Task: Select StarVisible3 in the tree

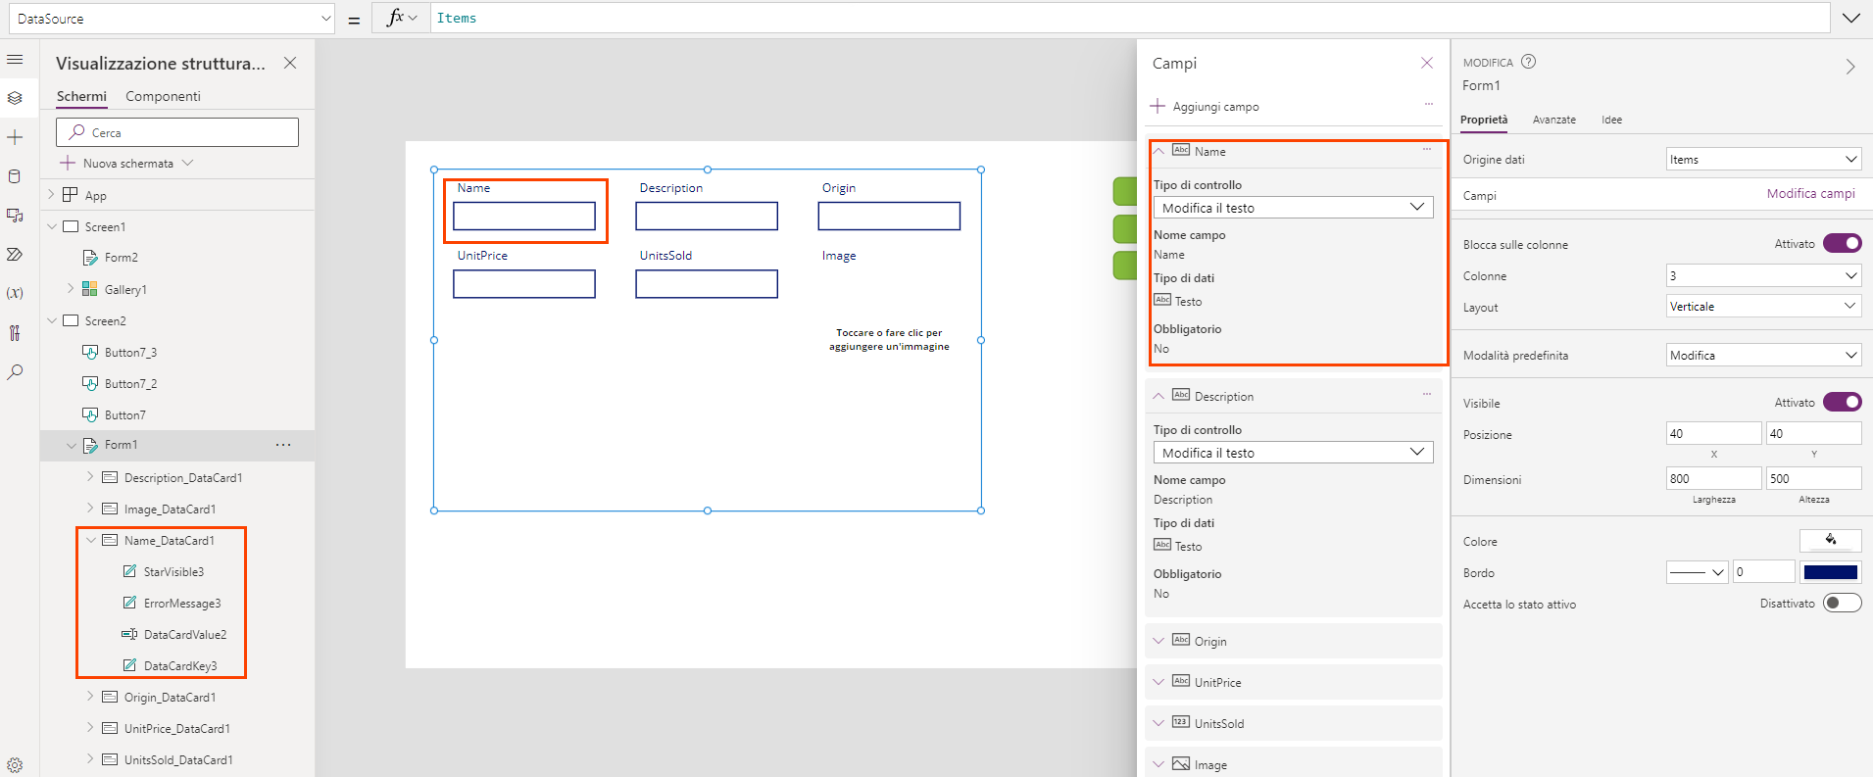Action: point(173,571)
